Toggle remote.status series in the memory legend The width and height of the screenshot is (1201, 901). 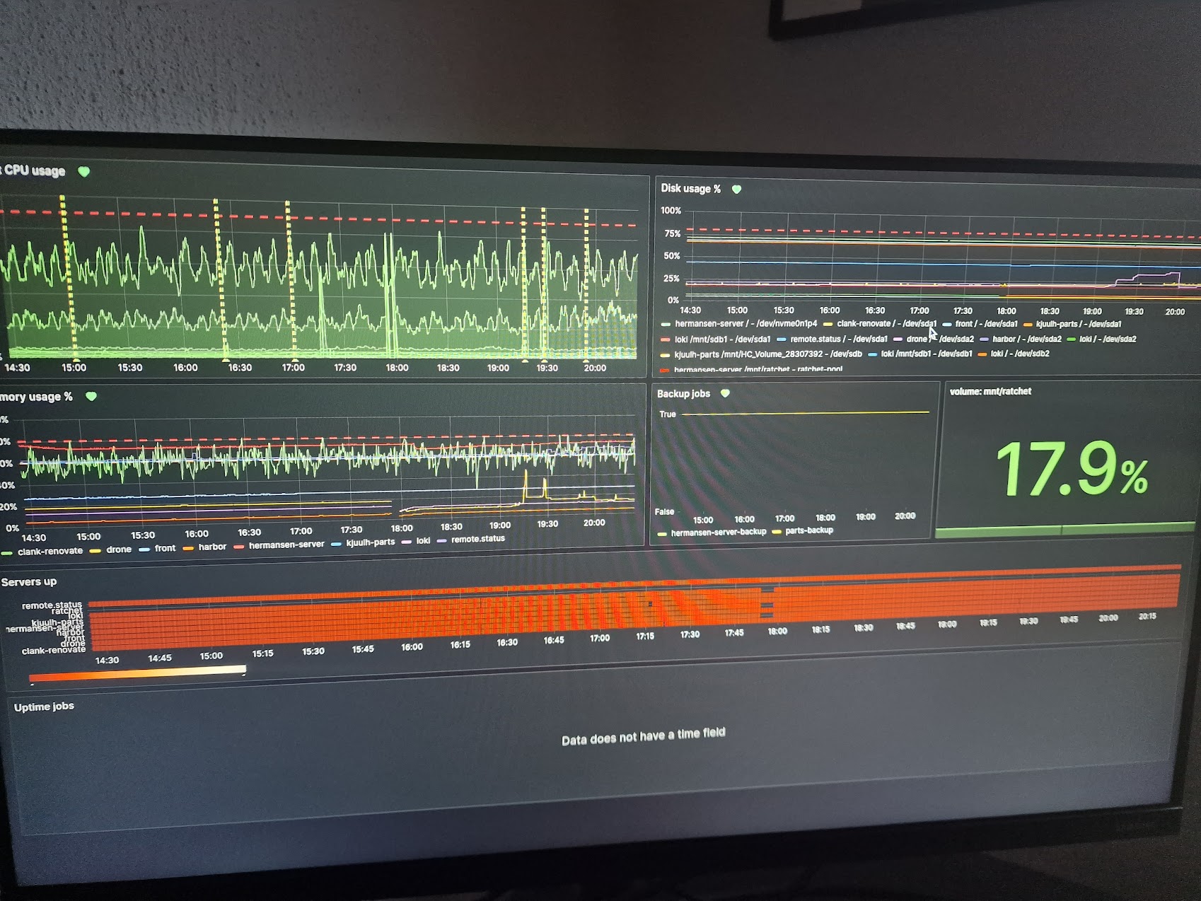(477, 539)
